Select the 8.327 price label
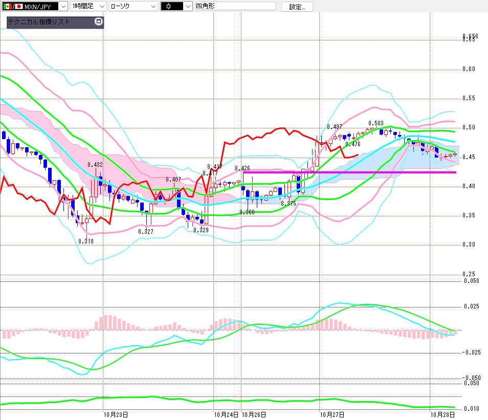Screen dimensions: 488x420 point(146,232)
